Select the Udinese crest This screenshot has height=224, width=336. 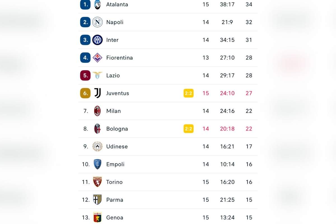coord(97,146)
